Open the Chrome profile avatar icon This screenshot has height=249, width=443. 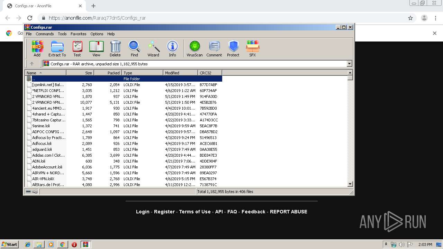coord(424,18)
